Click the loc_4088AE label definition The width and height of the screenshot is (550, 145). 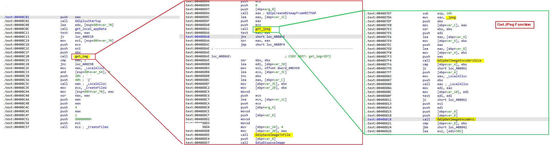point(221,56)
